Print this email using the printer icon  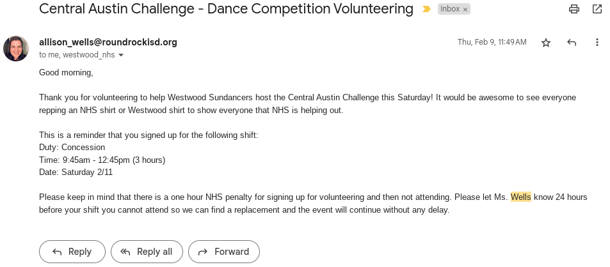click(574, 9)
